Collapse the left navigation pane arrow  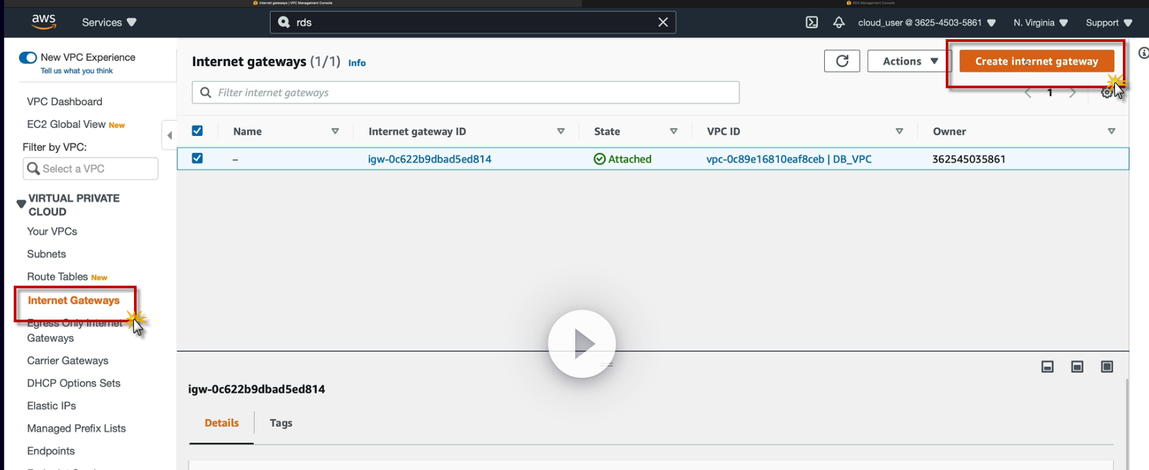[169, 135]
